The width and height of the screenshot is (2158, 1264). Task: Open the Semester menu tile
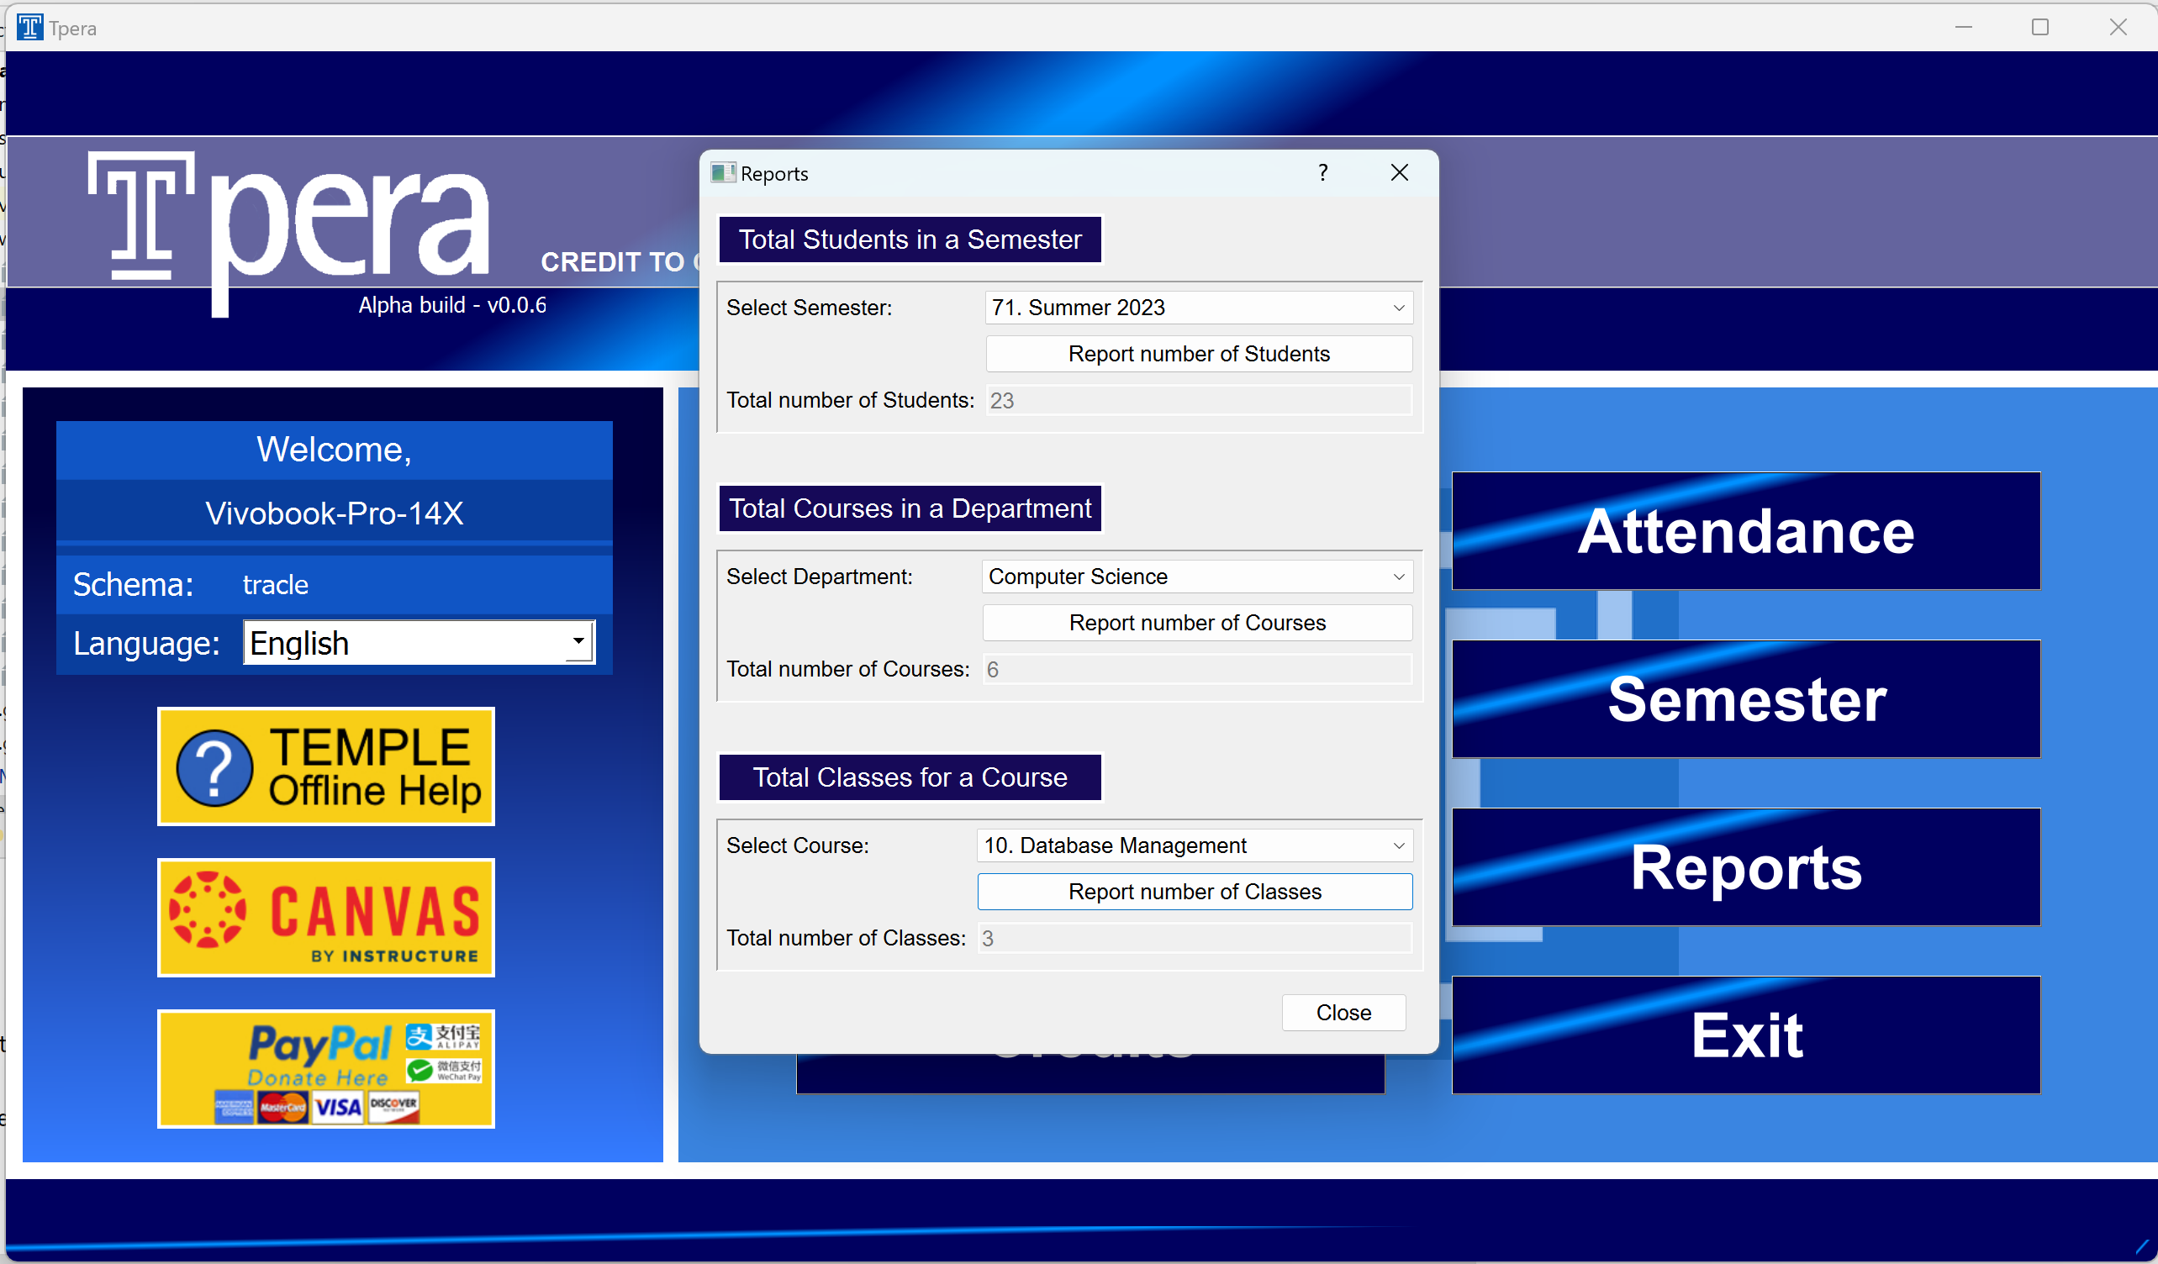[1745, 698]
